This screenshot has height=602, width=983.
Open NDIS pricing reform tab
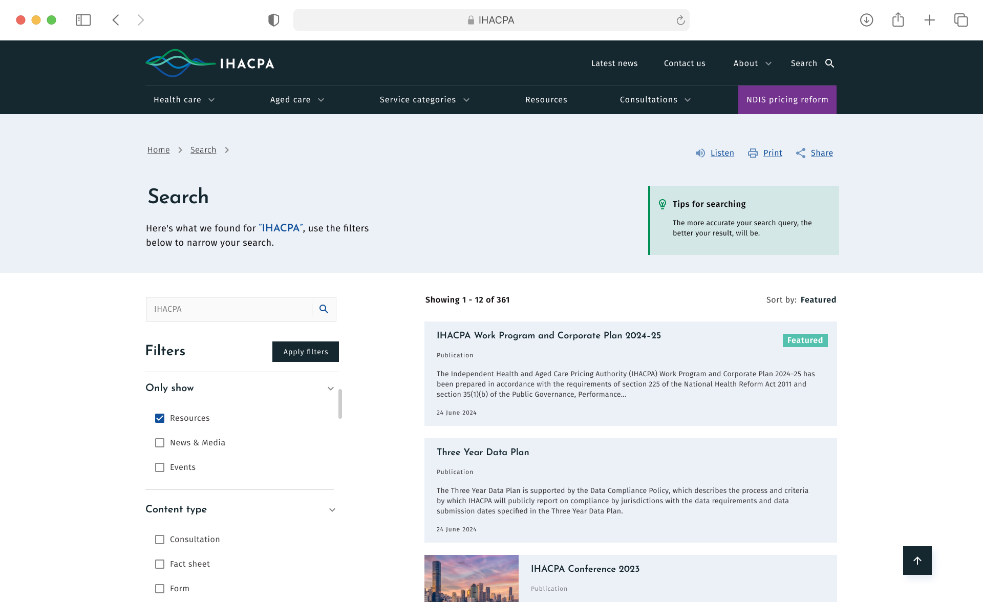click(787, 100)
